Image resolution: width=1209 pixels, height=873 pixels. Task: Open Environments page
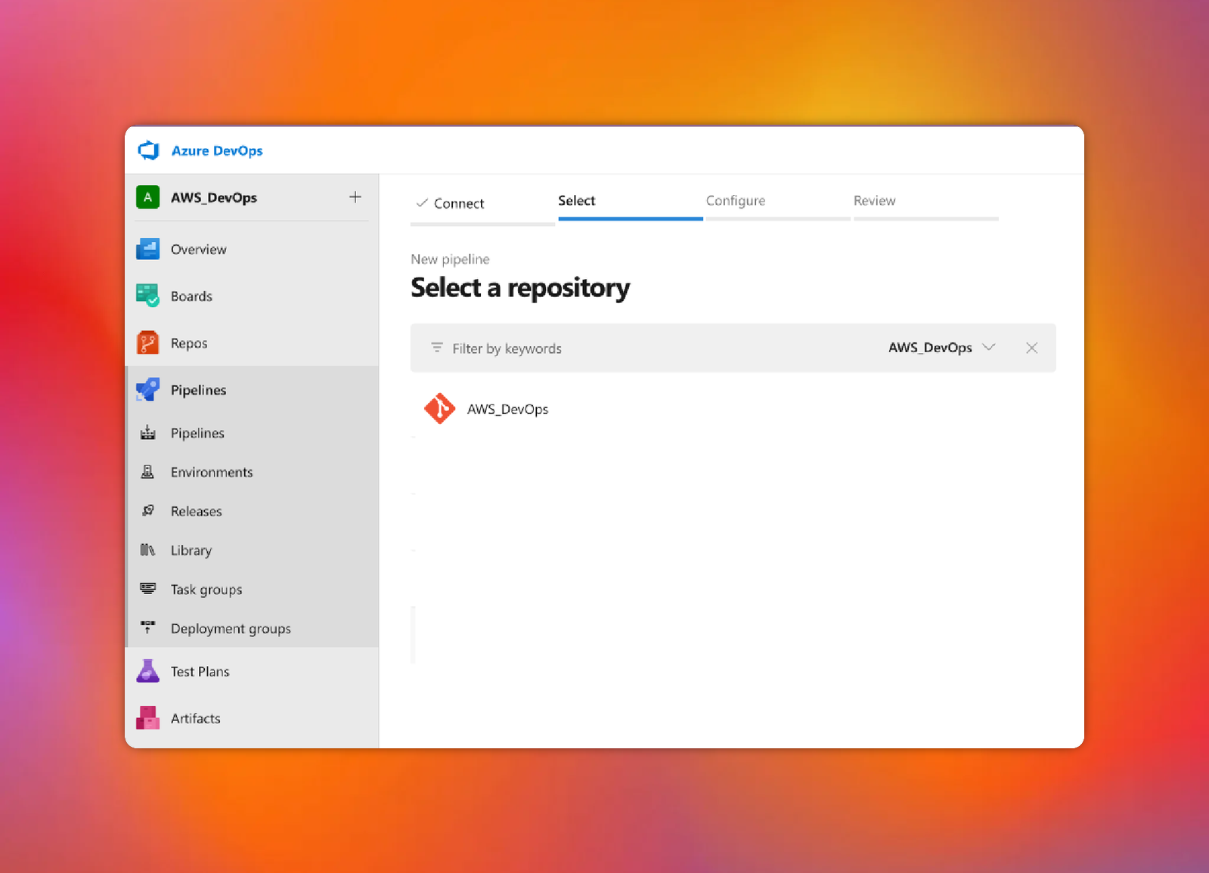click(212, 472)
